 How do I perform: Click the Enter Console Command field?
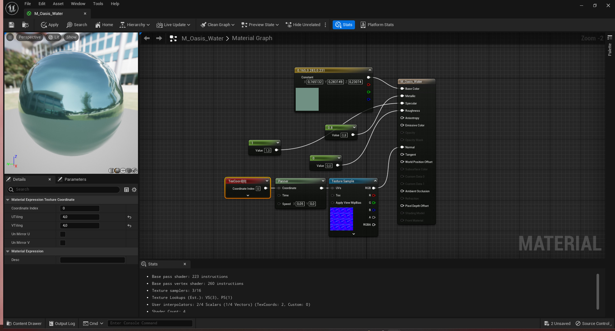tap(150, 323)
